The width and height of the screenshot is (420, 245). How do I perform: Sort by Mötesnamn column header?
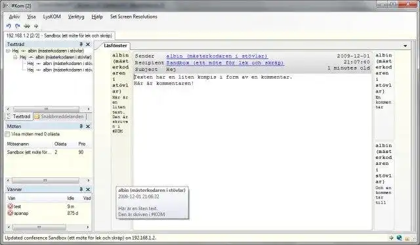pos(29,144)
